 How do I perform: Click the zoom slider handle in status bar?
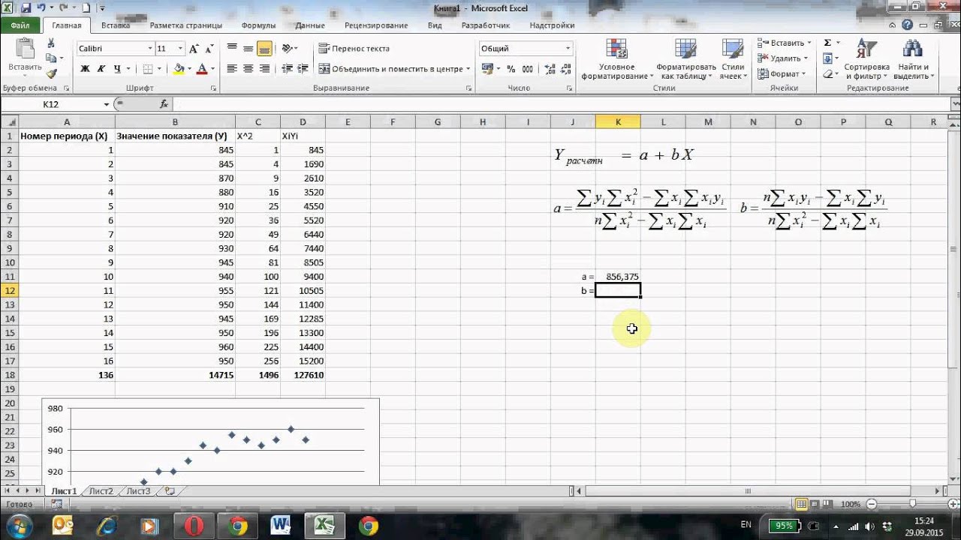[912, 504]
